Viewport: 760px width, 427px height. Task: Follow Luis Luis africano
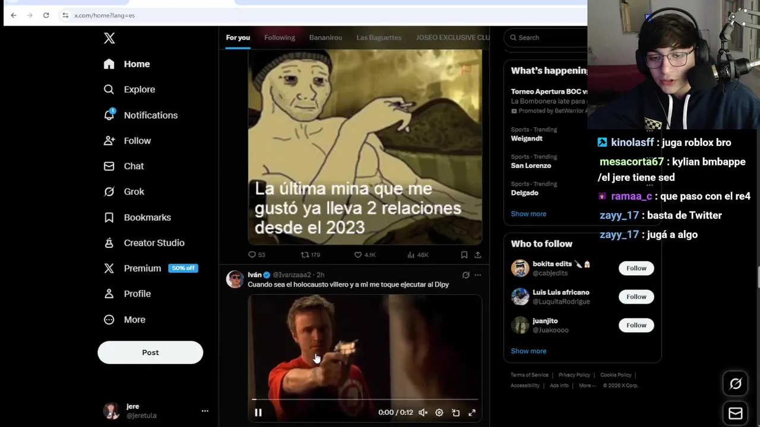click(636, 297)
